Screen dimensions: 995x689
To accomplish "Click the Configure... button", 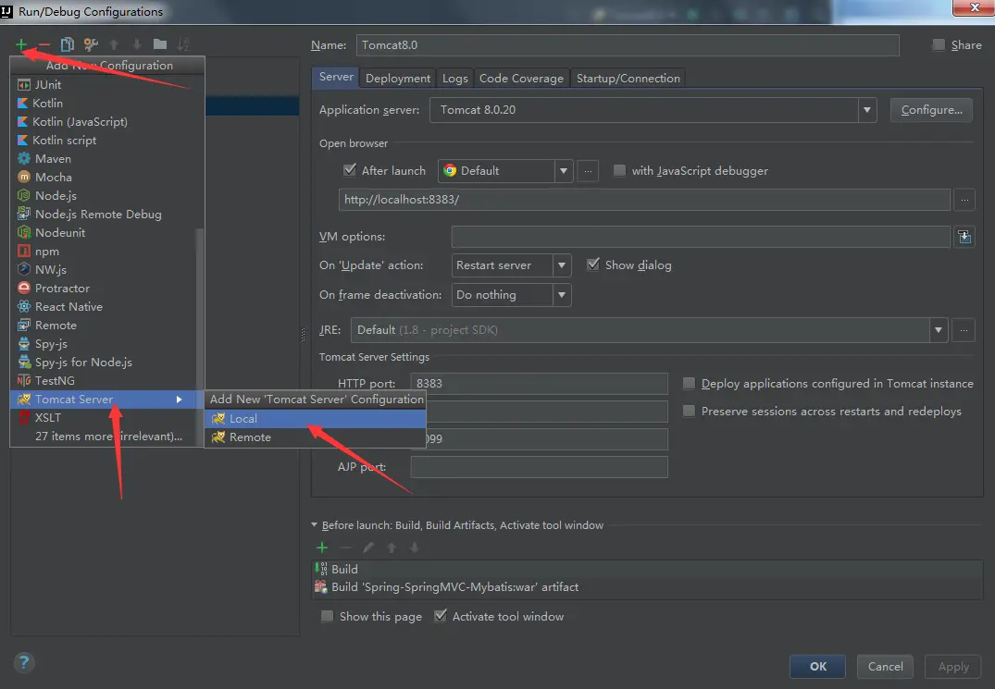I will (x=931, y=110).
